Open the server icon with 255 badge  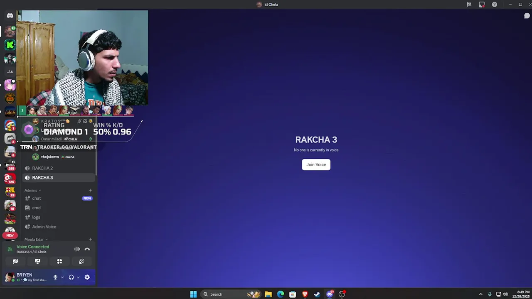[x=10, y=165]
